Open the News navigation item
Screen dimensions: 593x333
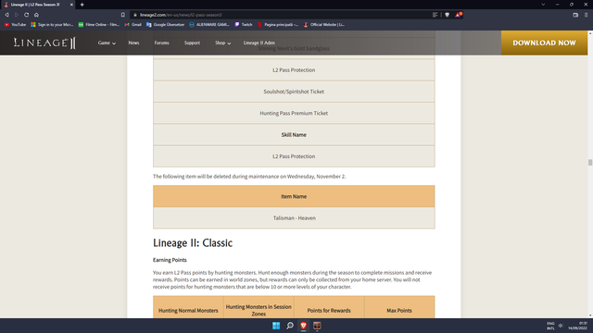coord(133,43)
